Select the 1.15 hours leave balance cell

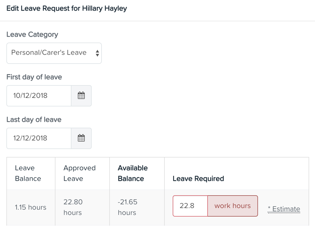pyautogui.click(x=31, y=207)
